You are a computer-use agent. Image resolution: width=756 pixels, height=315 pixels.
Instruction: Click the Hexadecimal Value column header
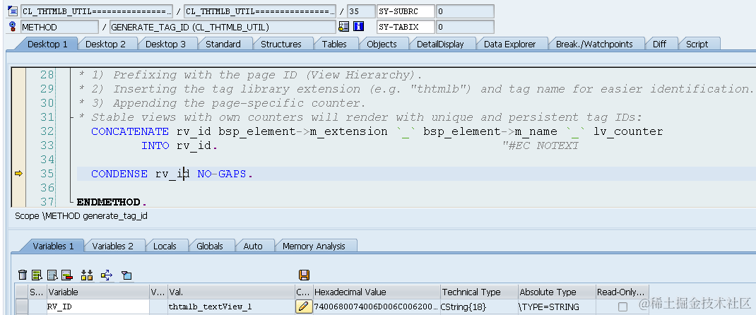377,292
